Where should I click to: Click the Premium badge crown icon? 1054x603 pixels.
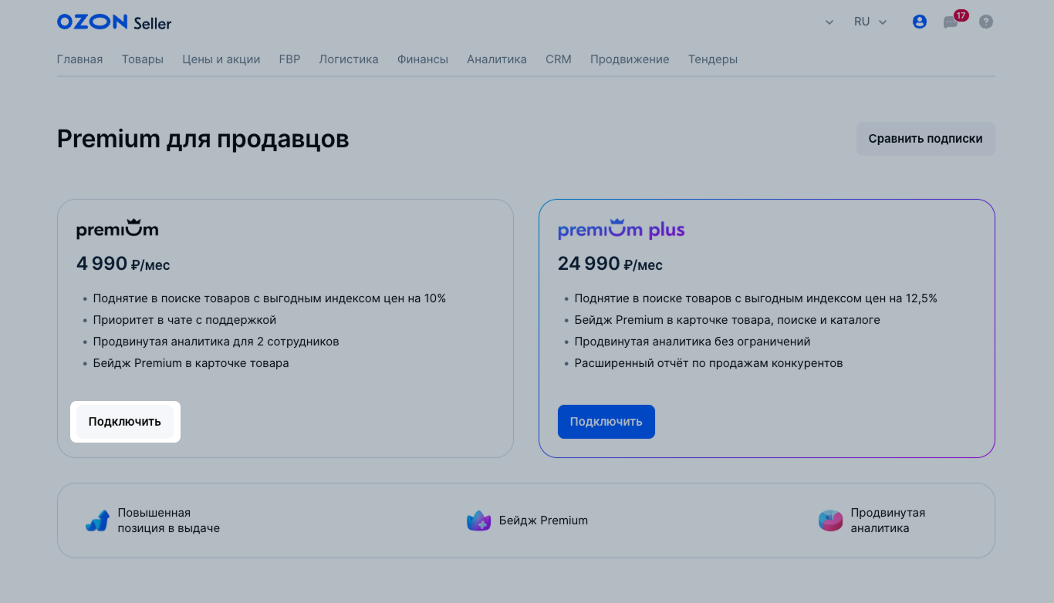pyautogui.click(x=478, y=521)
